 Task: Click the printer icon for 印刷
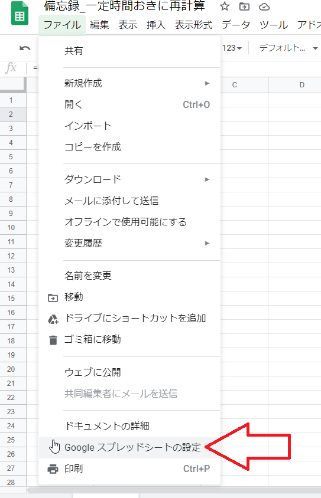(x=53, y=468)
